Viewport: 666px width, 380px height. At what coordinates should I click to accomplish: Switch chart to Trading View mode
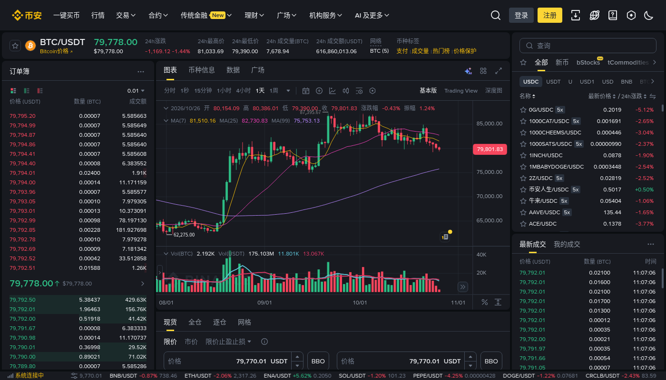tap(461, 91)
